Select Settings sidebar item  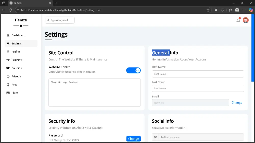coord(21,43)
